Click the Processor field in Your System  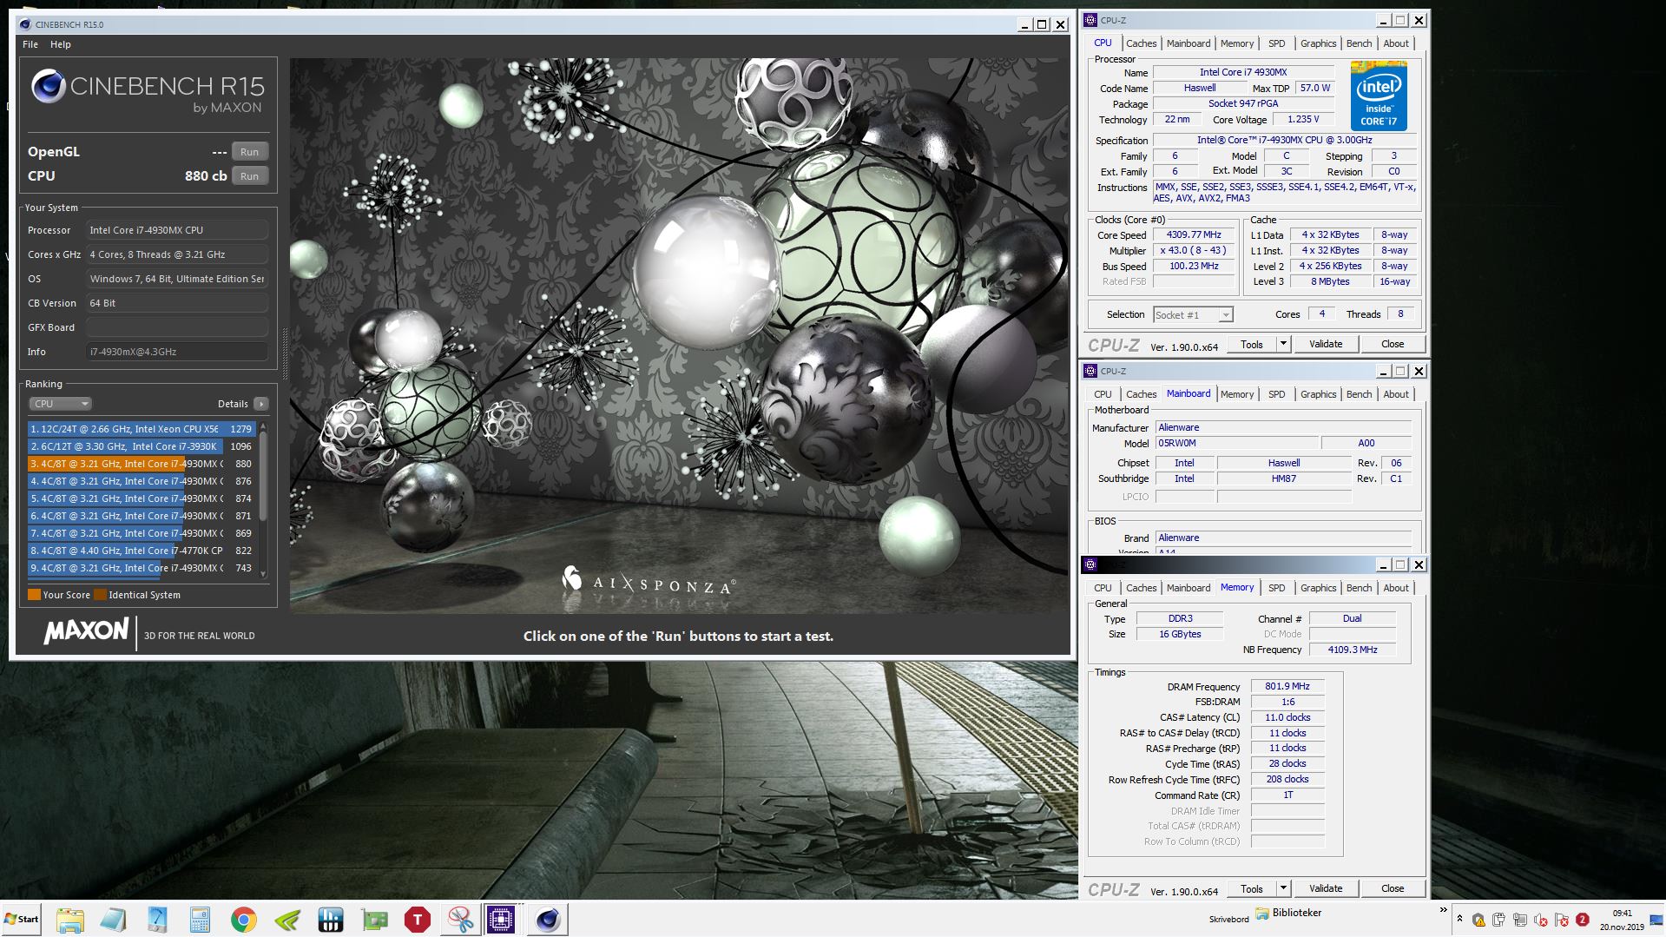click(x=177, y=230)
